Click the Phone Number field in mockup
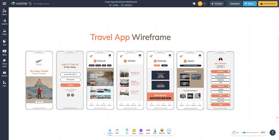The image size is (279, 140). click(71, 80)
